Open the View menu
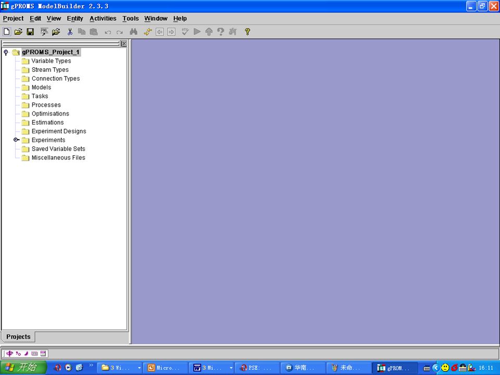Image resolution: width=500 pixels, height=375 pixels. pos(54,19)
